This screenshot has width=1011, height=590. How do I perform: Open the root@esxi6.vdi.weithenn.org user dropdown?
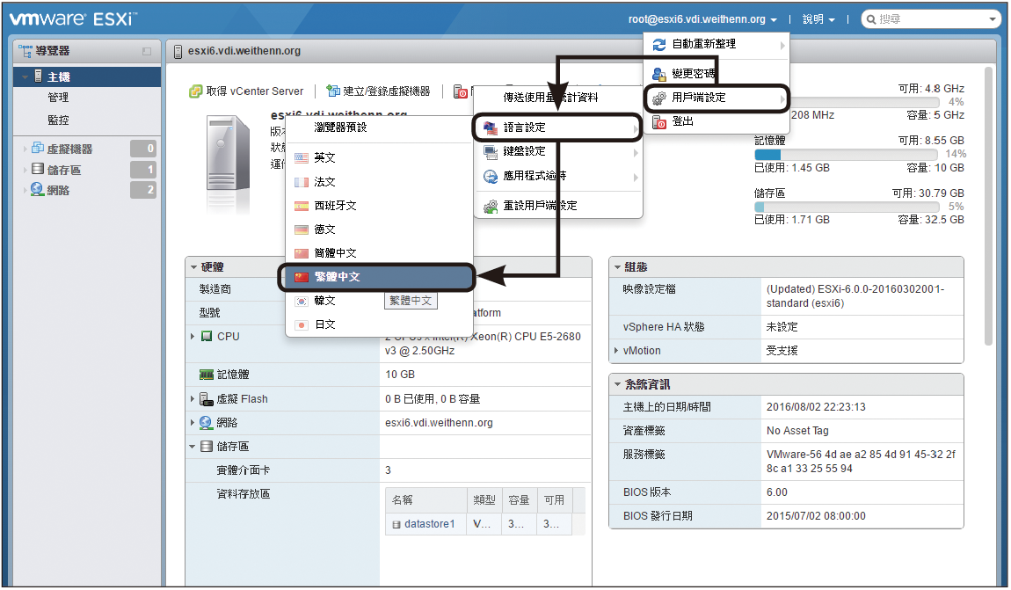click(702, 19)
